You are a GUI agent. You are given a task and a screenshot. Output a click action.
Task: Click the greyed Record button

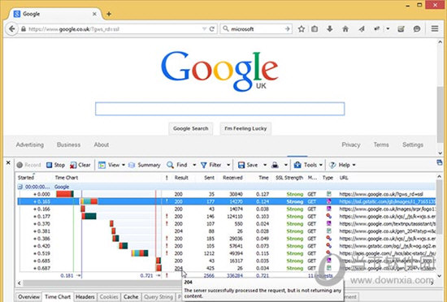click(28, 165)
